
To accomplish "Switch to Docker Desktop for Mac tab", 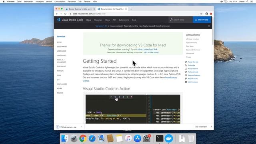I will tap(80, 9).
